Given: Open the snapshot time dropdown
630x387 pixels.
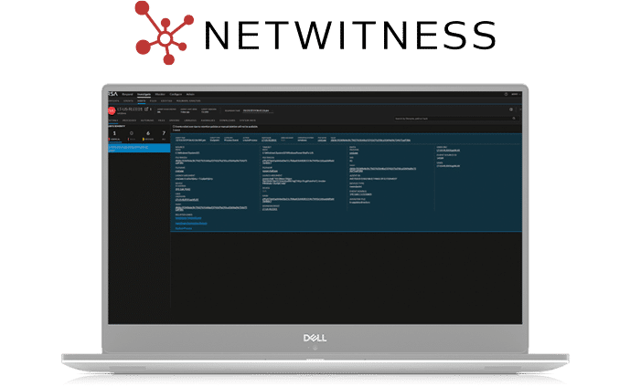Looking at the screenshot, I should (259, 110).
